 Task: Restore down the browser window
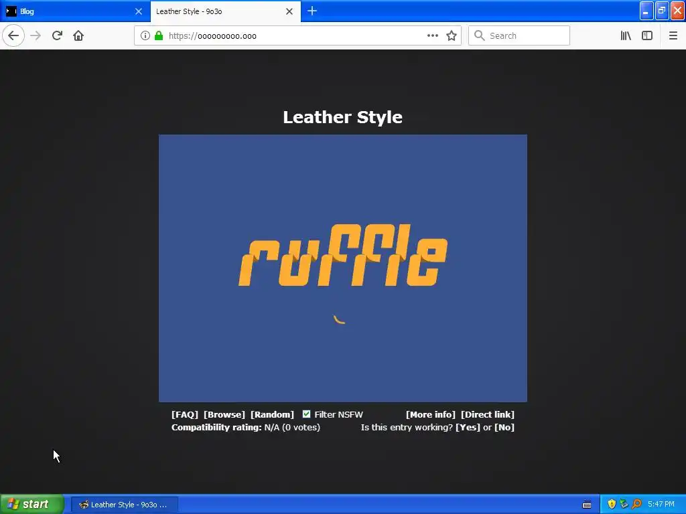coord(662,11)
